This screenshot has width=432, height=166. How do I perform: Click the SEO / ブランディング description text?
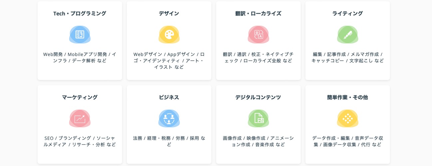coord(80,141)
